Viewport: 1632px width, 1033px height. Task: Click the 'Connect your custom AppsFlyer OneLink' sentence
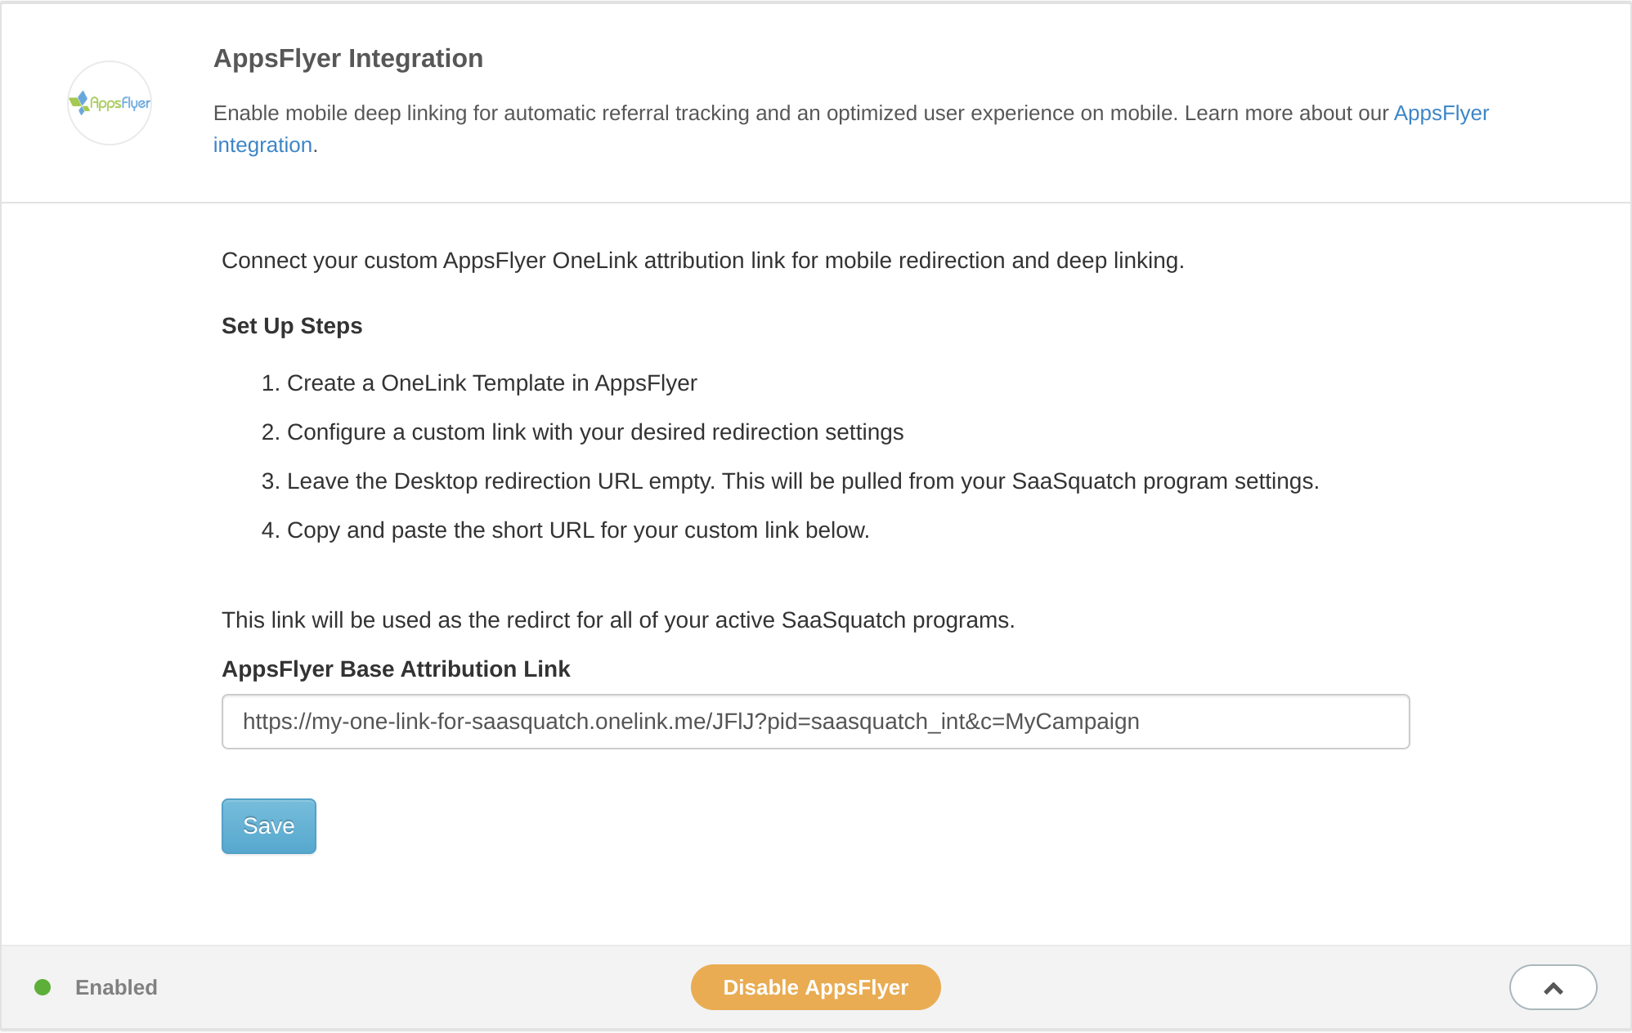pos(702,260)
